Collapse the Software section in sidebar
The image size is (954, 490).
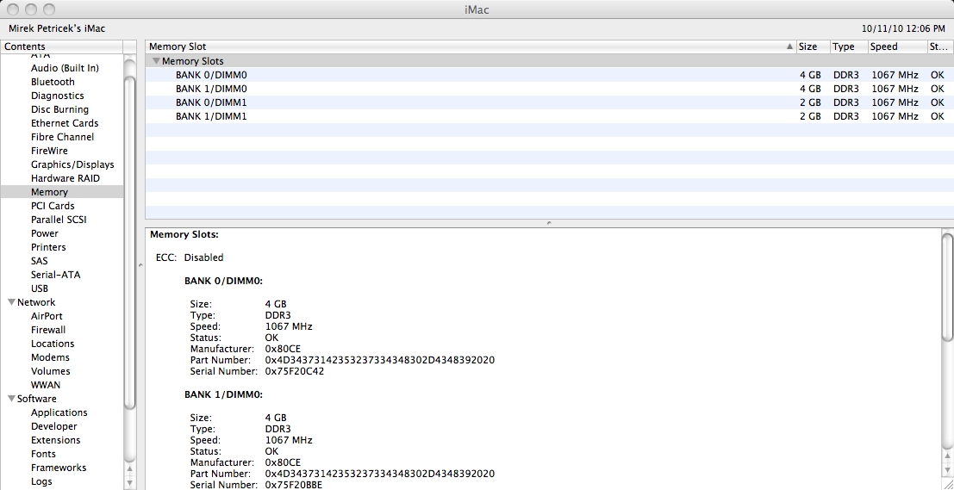tap(11, 399)
